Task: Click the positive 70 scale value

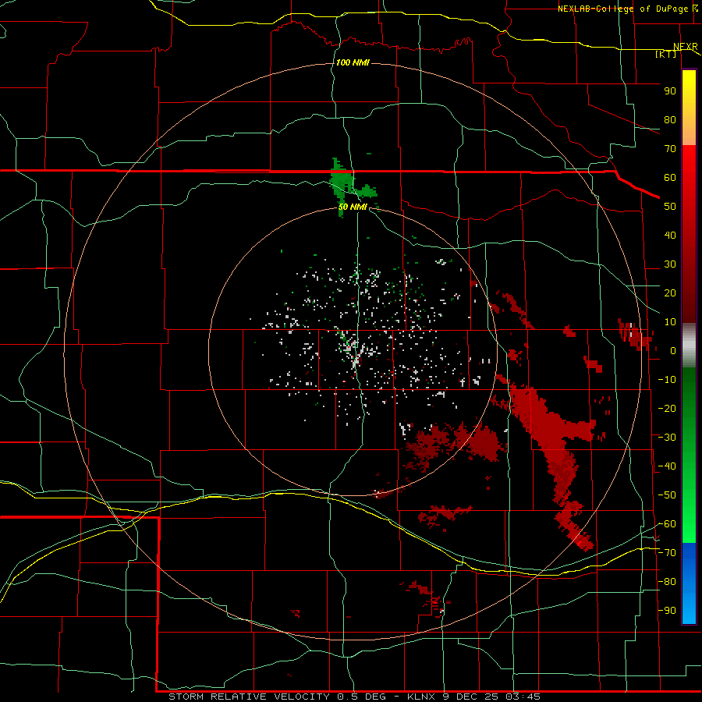Action: 670,149
